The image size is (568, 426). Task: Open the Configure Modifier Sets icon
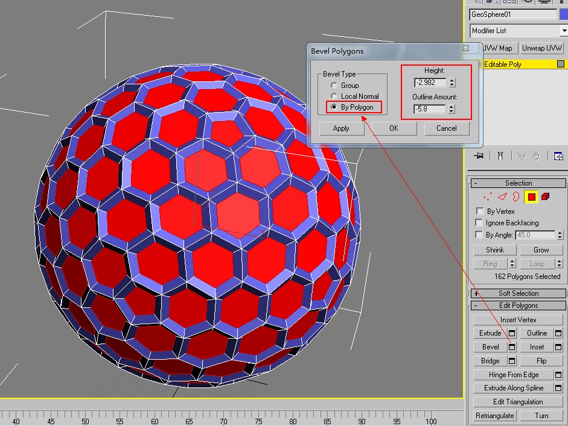[558, 156]
